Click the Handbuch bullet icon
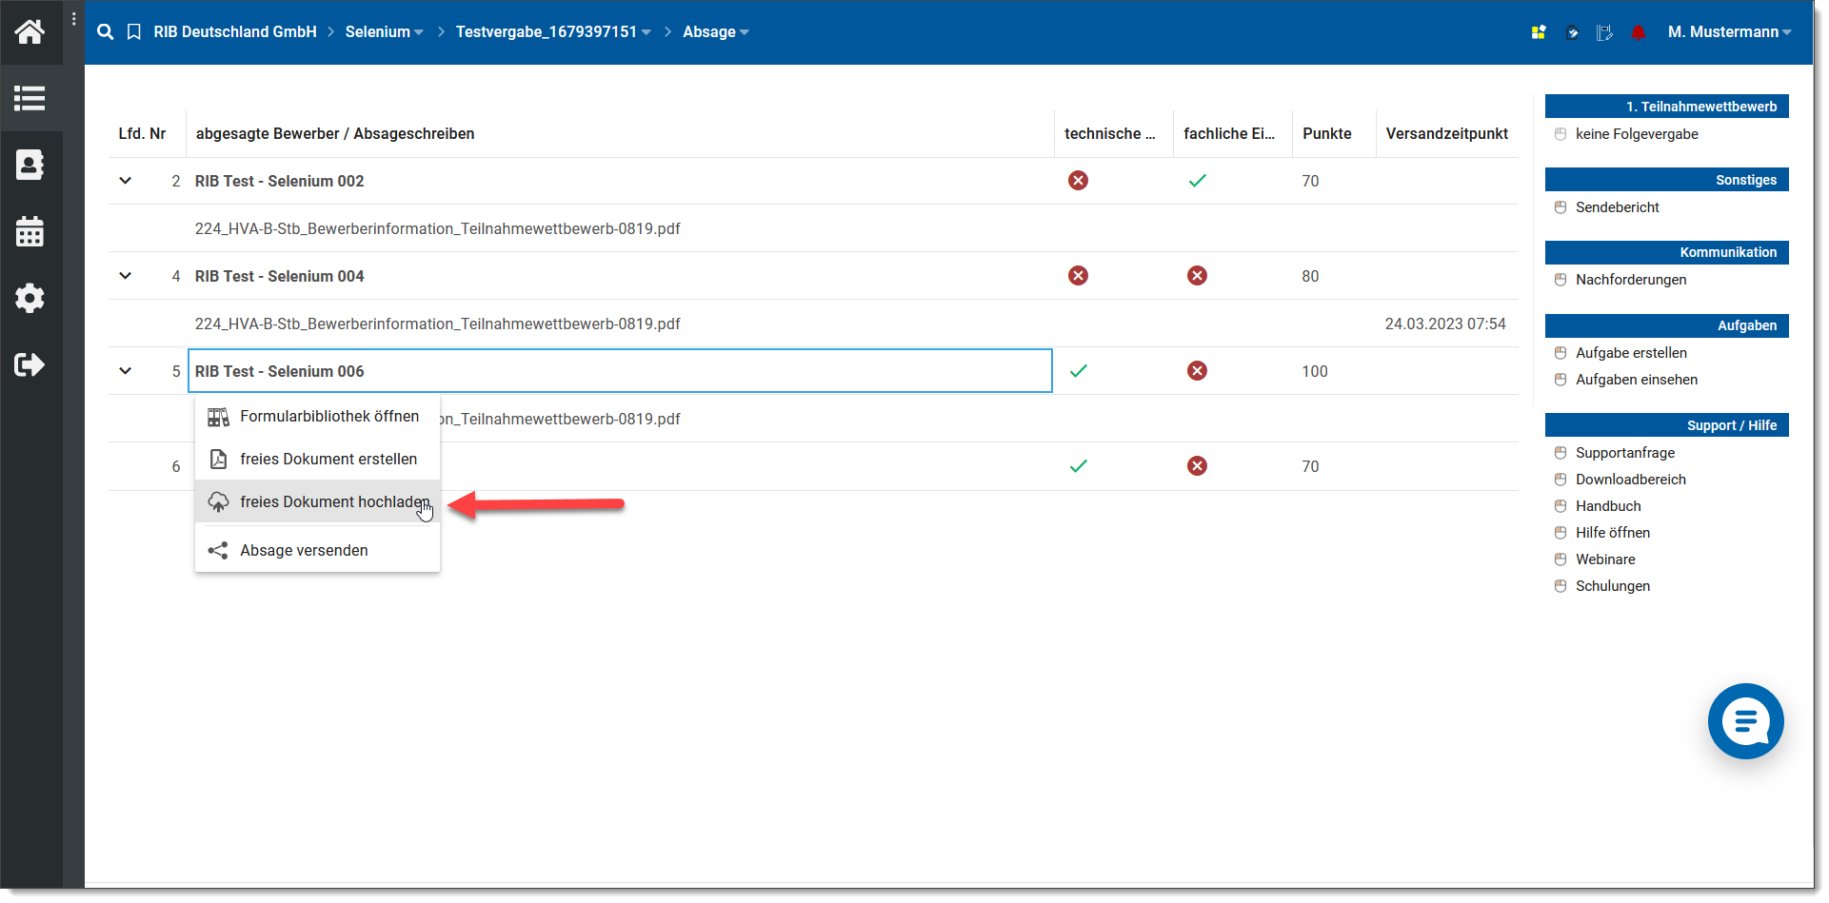The width and height of the screenshot is (1829, 903). click(x=1560, y=506)
